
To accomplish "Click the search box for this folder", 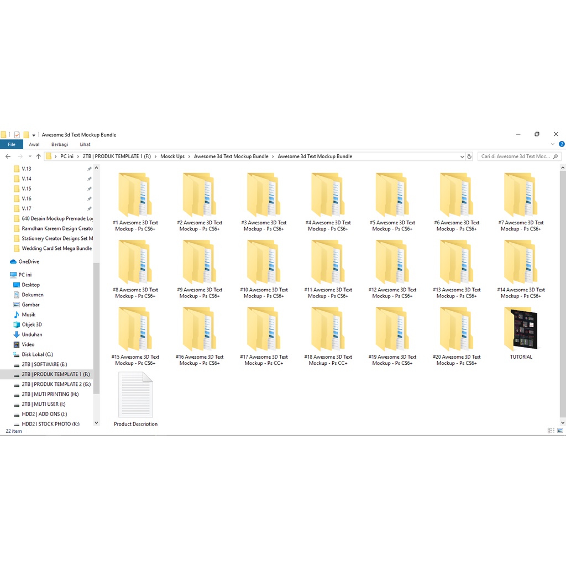I will click(x=515, y=156).
